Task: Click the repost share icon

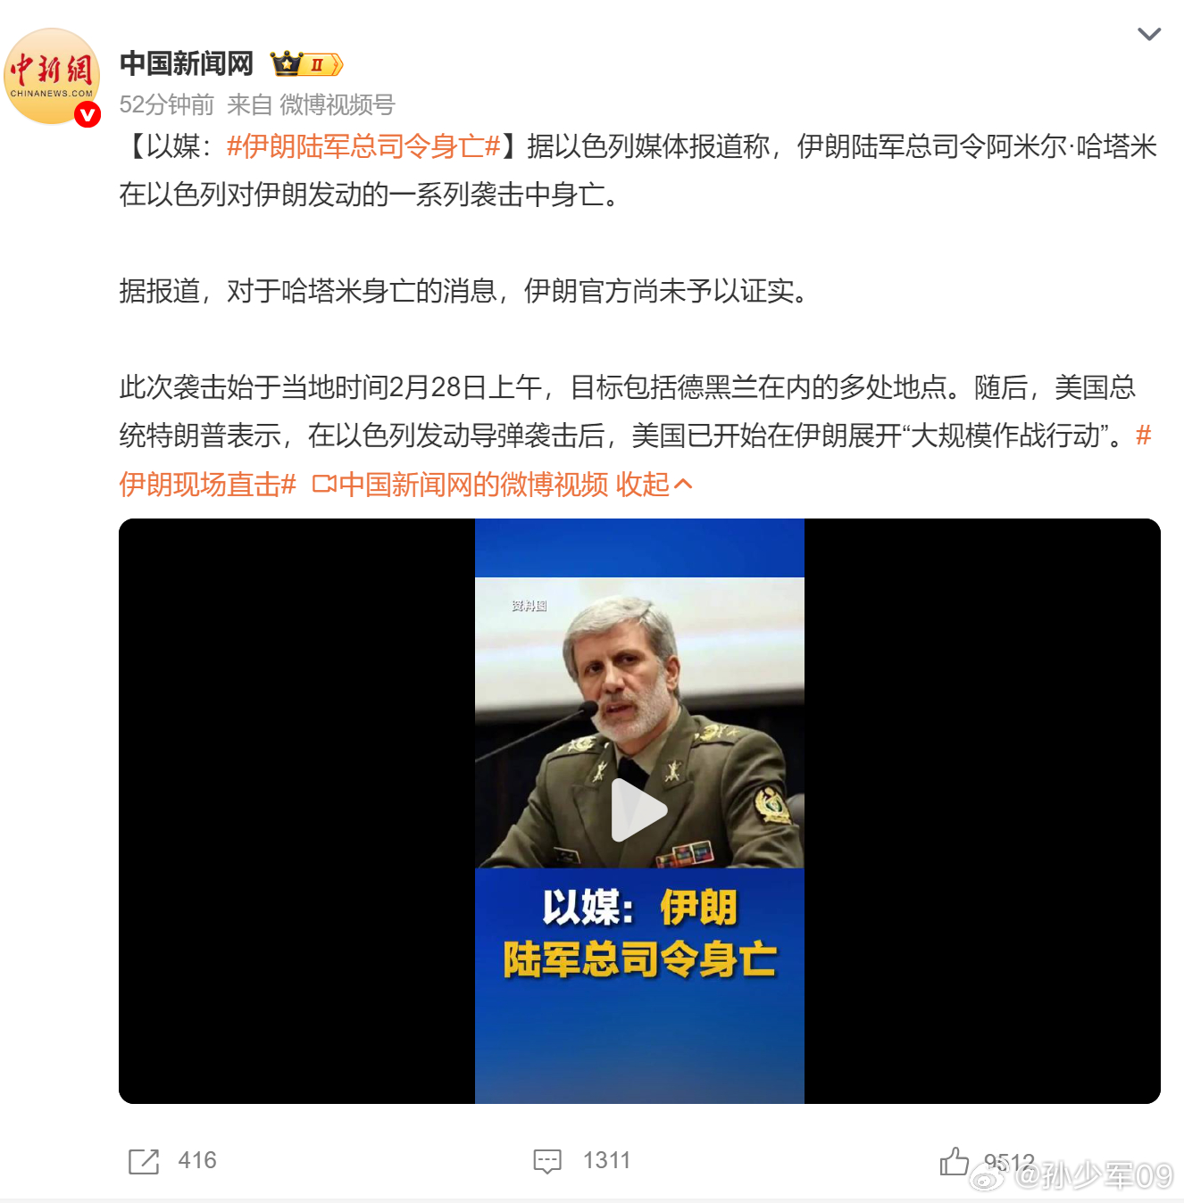Action: tap(144, 1161)
